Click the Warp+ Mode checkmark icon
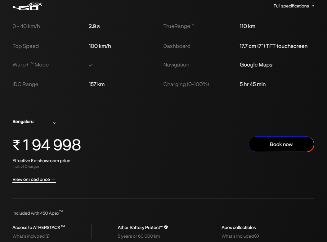The height and width of the screenshot is (242, 327). coord(91,65)
